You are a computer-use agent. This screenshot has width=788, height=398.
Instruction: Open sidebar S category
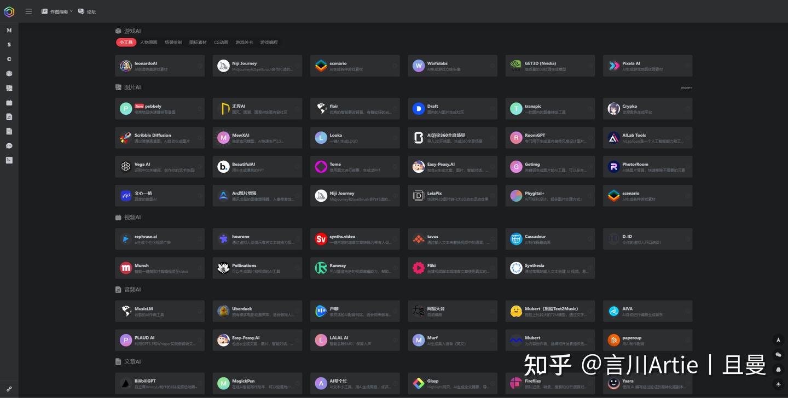point(9,45)
